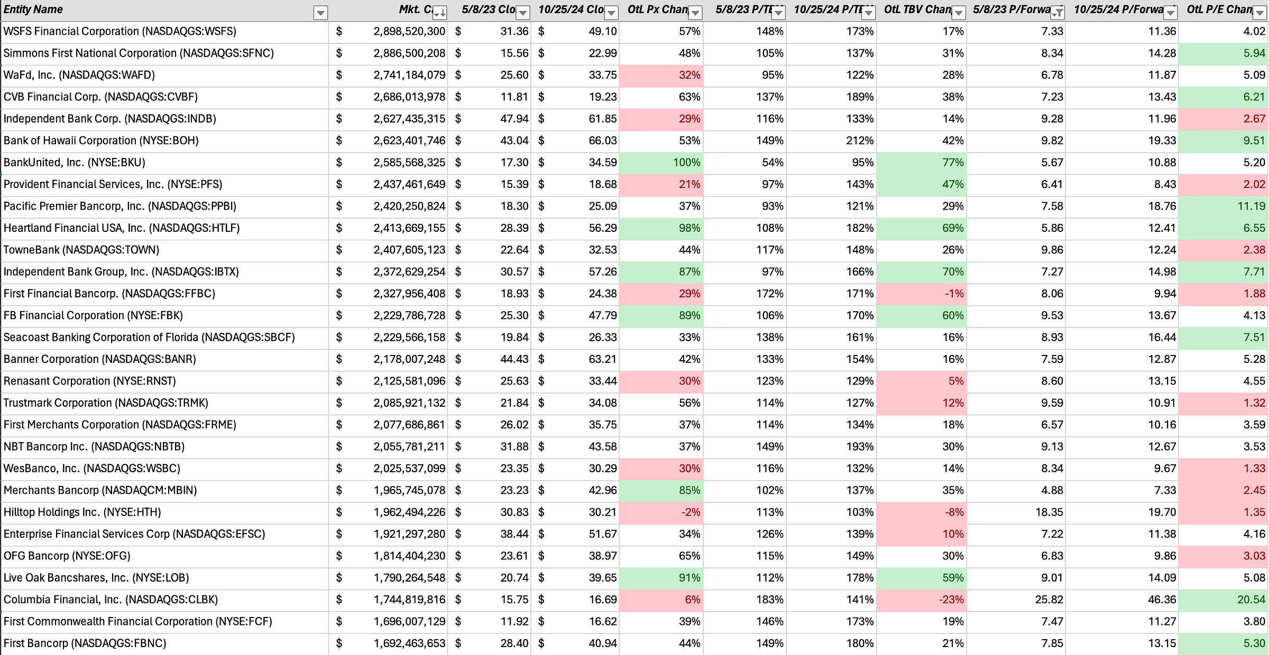Select Enterprise Financial Services Corp cell
The width and height of the screenshot is (1269, 655).
point(165,534)
